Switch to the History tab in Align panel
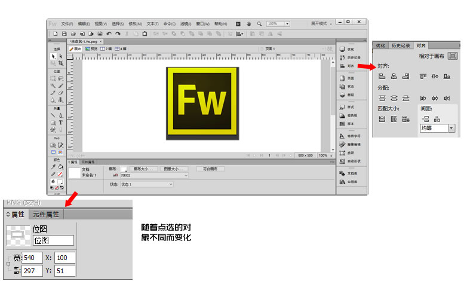Screen dimensions: 464x281 401,45
